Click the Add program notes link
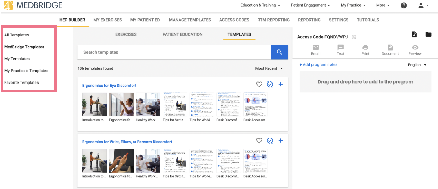 (x=318, y=64)
